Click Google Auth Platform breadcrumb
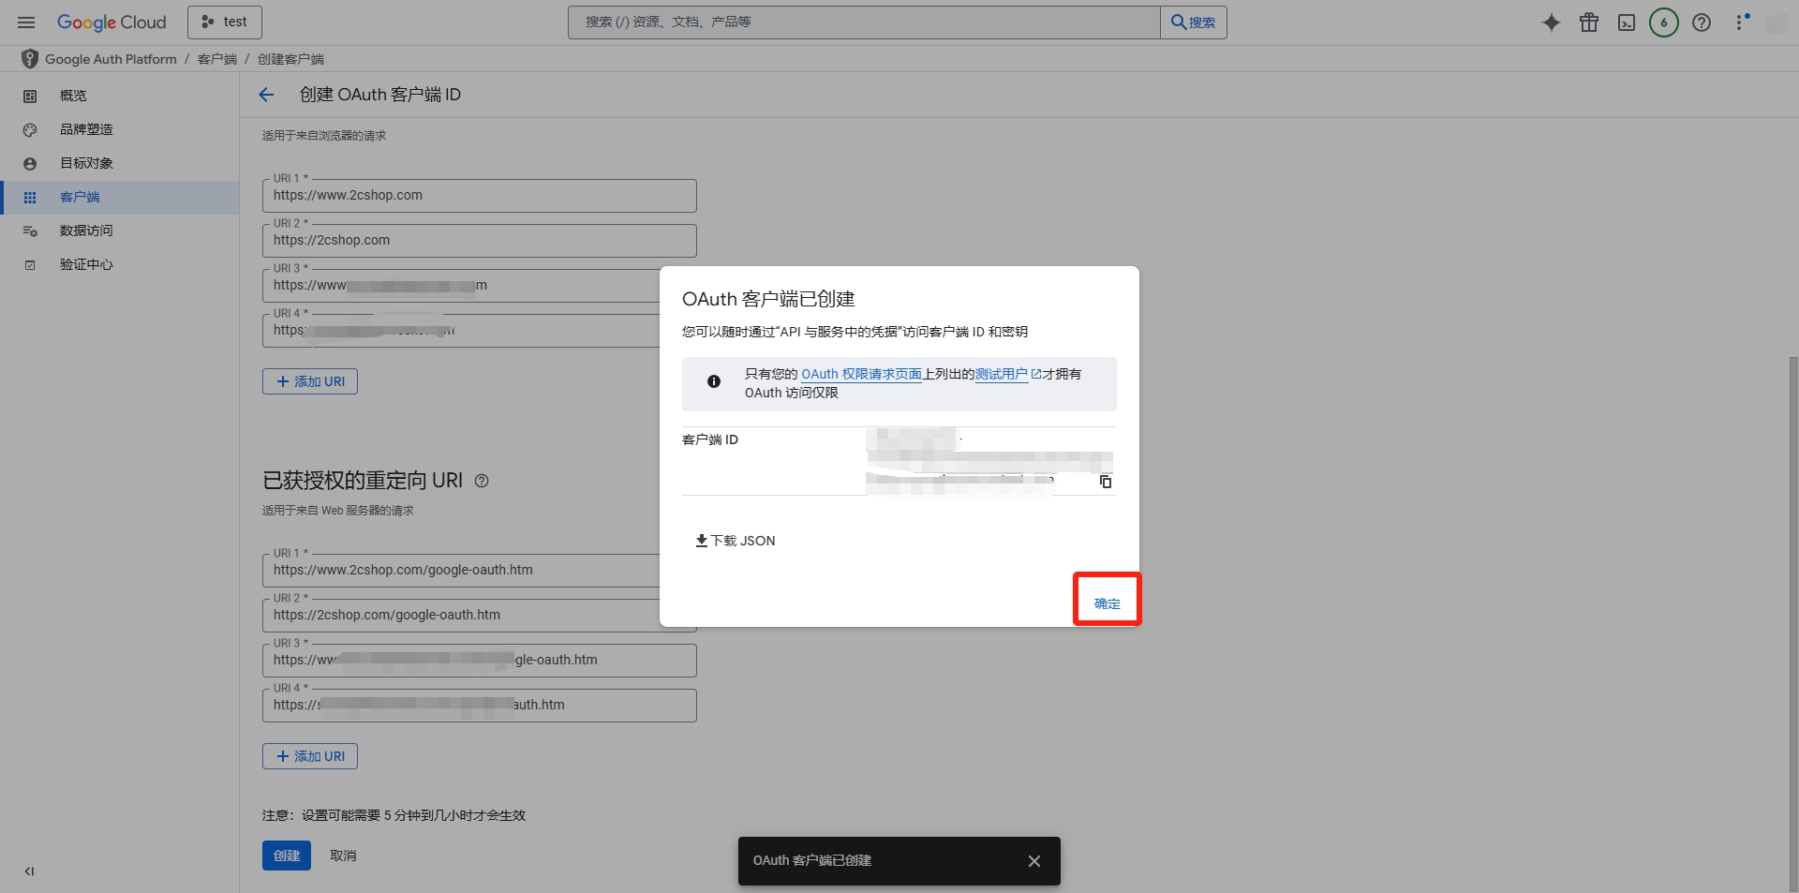This screenshot has width=1799, height=893. [111, 59]
